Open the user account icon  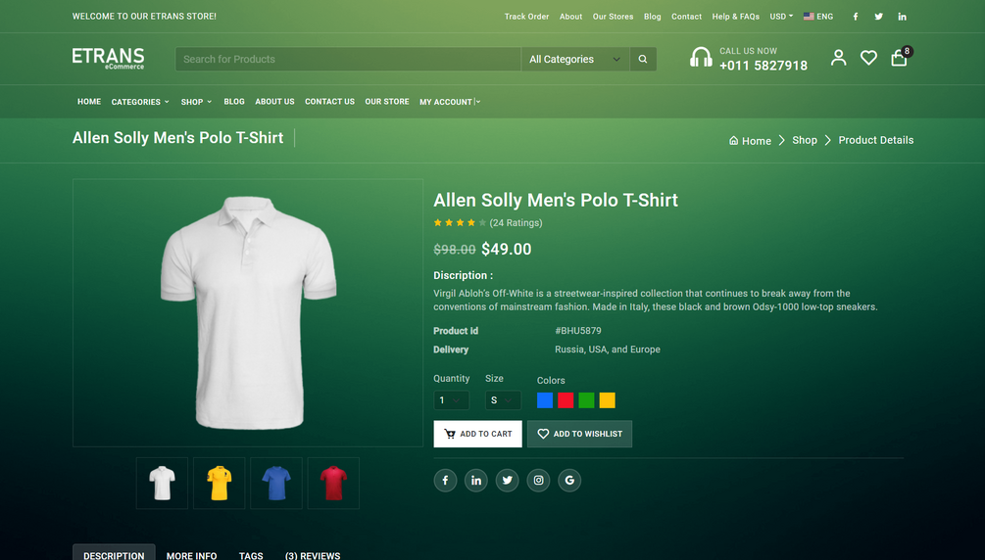[x=839, y=58]
